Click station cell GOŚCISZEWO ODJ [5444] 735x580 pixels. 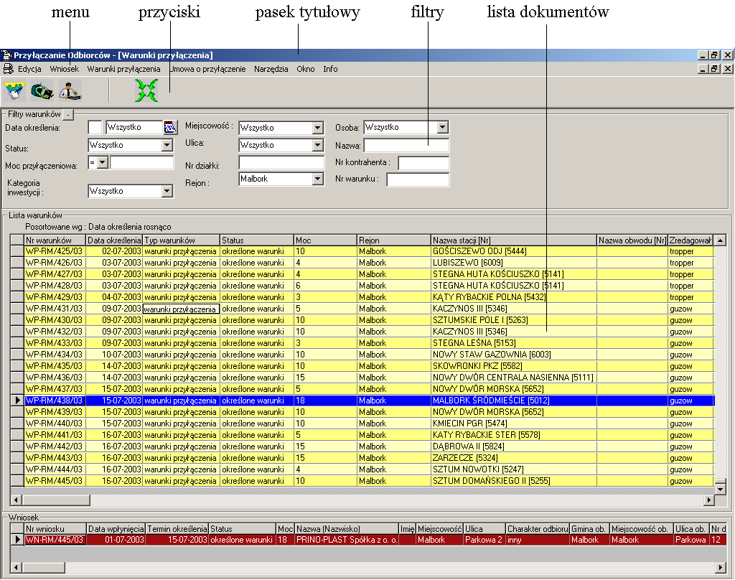(514, 251)
